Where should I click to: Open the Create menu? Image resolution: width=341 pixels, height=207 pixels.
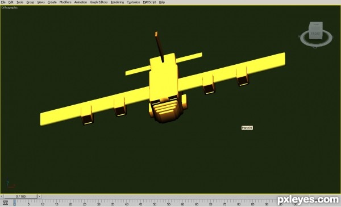(52, 2)
